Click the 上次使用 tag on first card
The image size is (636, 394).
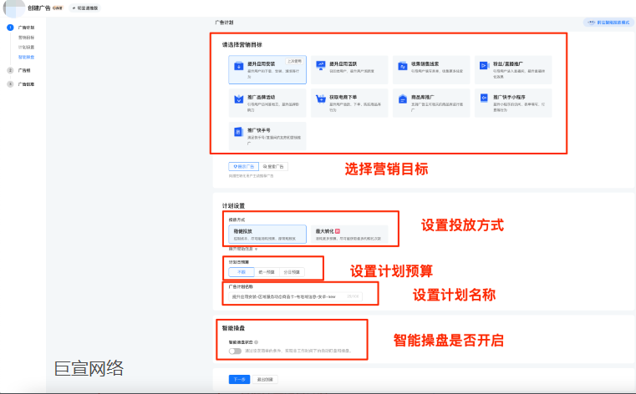294,61
